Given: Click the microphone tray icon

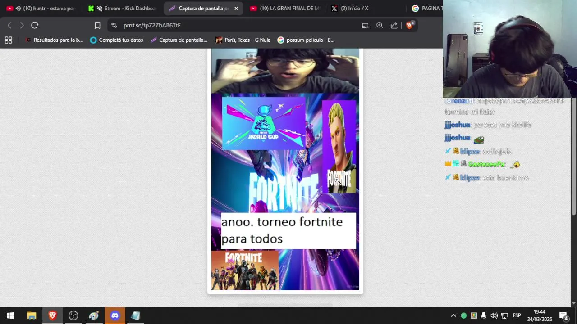Looking at the screenshot, I should (484, 315).
